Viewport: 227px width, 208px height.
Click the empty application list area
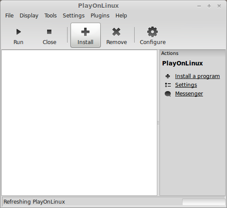(x=79, y=123)
